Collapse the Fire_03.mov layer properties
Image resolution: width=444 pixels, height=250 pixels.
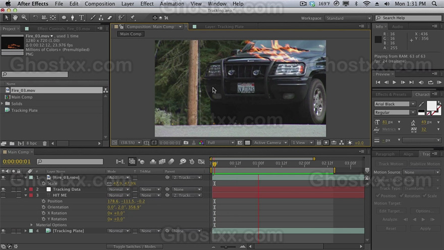tap(26, 177)
